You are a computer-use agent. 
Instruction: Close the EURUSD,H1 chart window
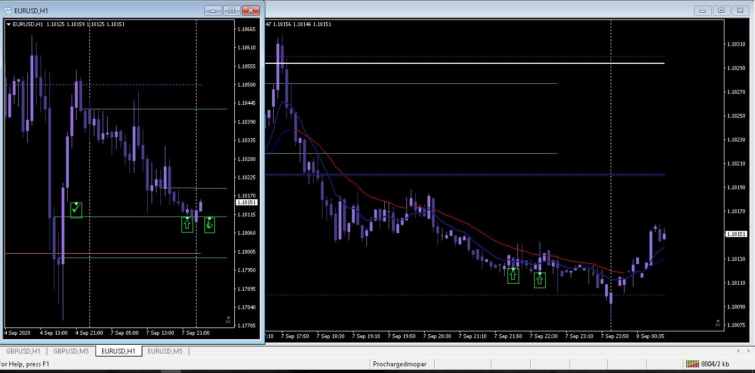pyautogui.click(x=251, y=10)
